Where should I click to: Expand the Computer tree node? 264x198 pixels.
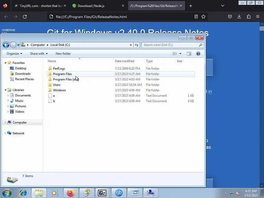5,122
